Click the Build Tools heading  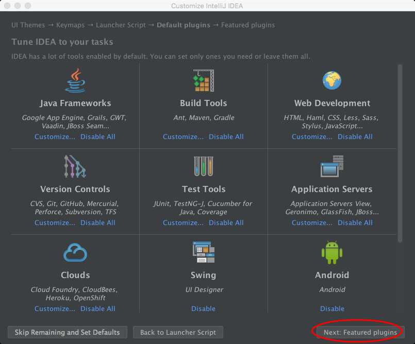[203, 103]
